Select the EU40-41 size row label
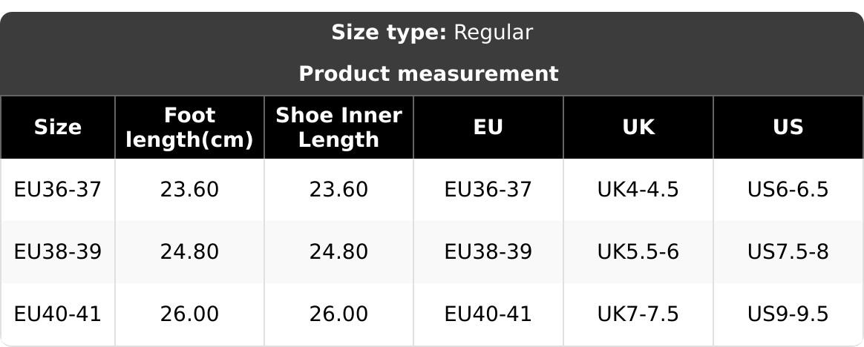Viewport: 864px width, 347px height. tap(58, 314)
